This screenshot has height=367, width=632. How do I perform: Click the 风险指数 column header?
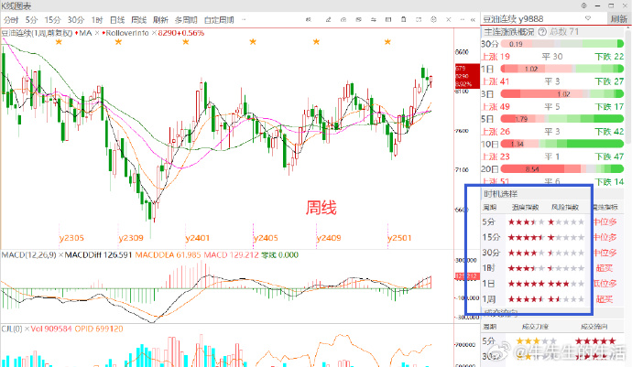click(x=565, y=207)
